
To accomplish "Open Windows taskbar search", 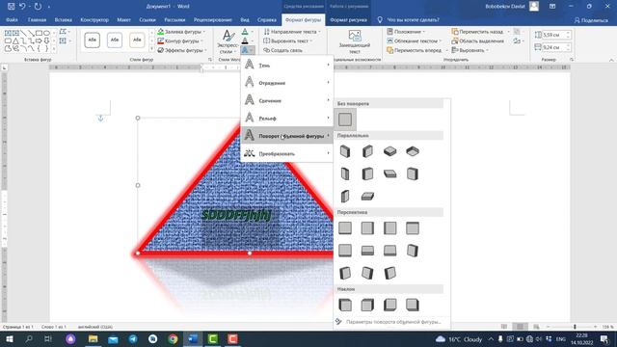I will [x=29, y=338].
